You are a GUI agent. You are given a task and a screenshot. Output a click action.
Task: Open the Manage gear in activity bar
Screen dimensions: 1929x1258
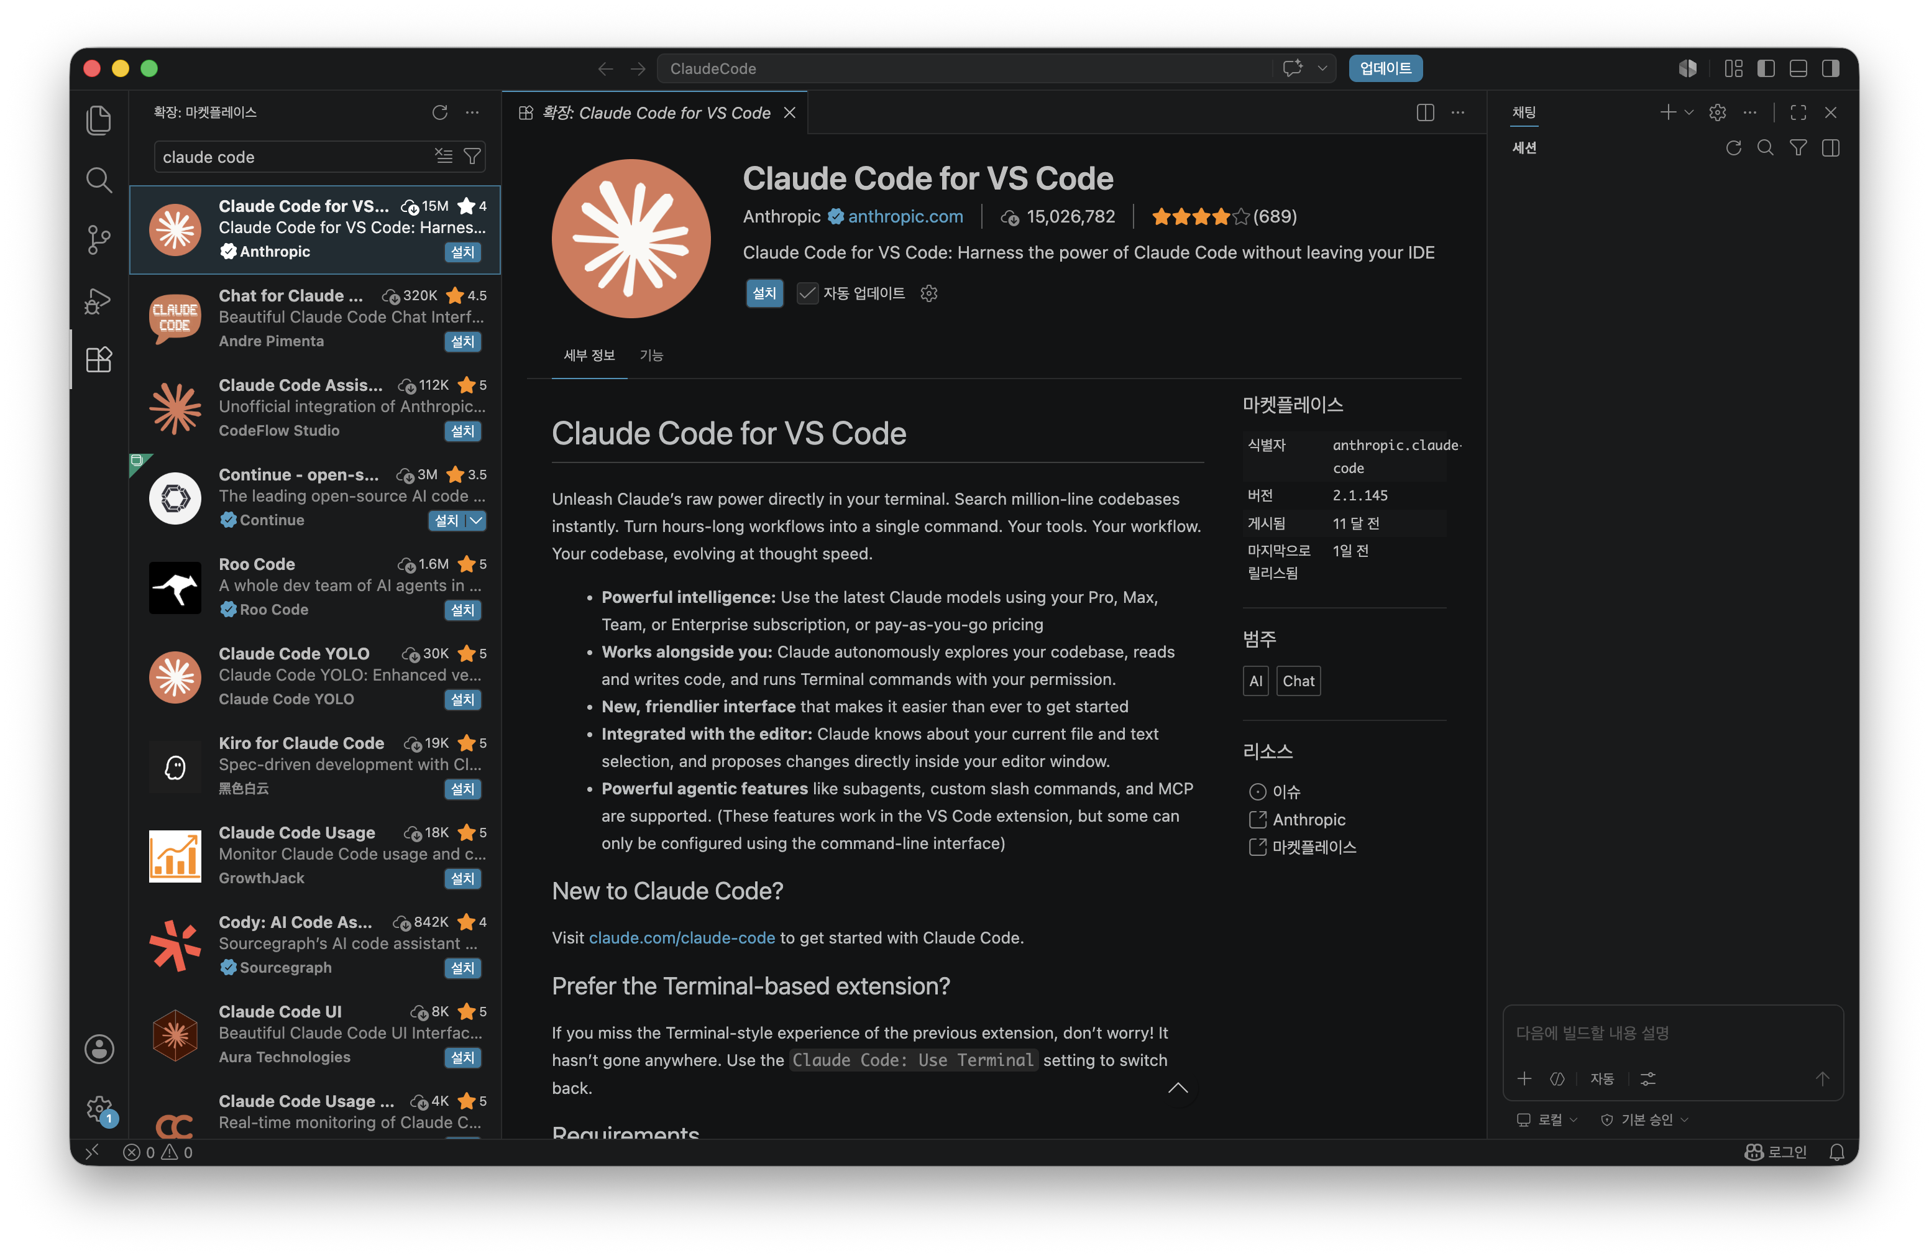(x=99, y=1109)
